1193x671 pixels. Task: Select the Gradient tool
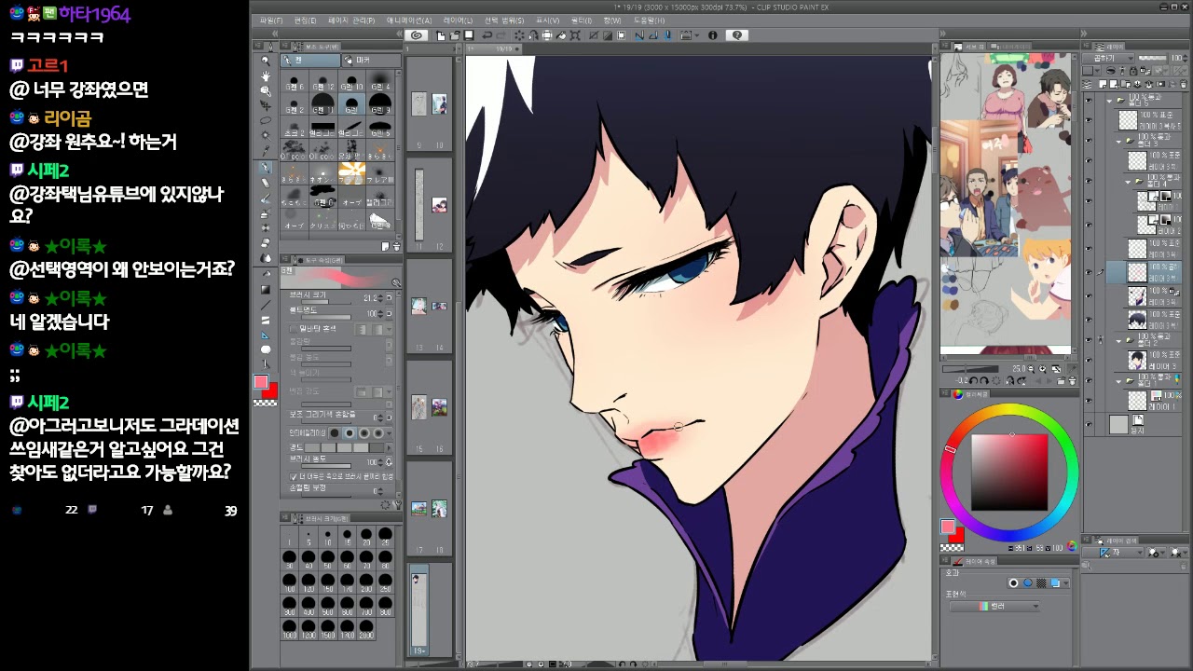pyautogui.click(x=266, y=289)
